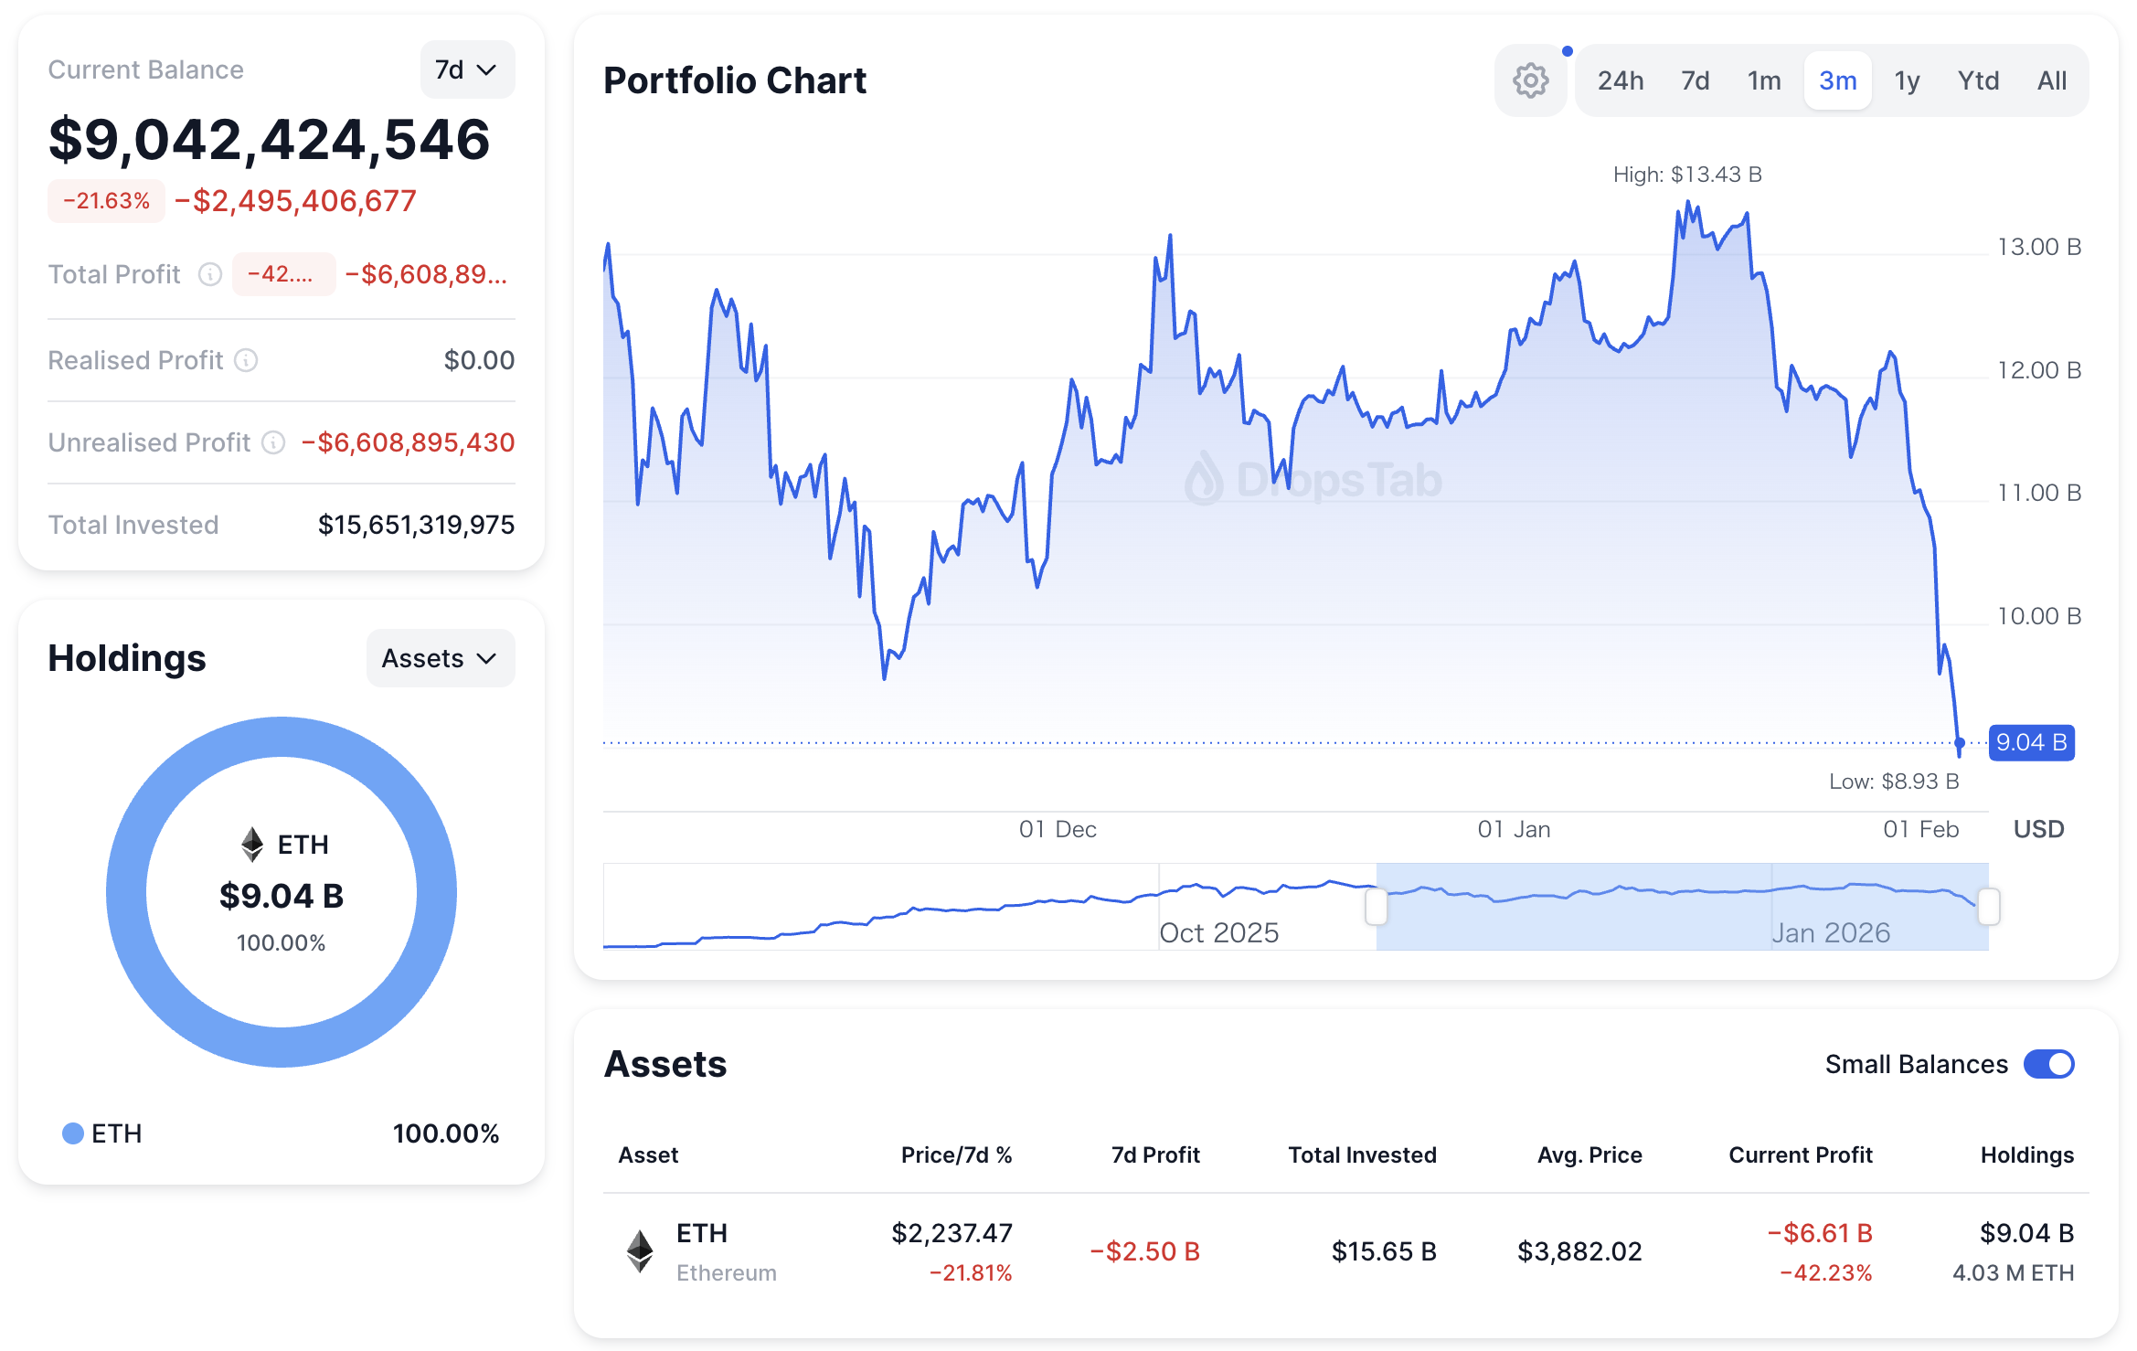Switch chart range to 24h
The height and width of the screenshot is (1351, 2137).
coord(1620,80)
